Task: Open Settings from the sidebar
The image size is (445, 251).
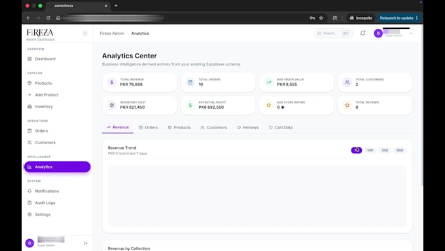Action: pyautogui.click(x=57, y=214)
